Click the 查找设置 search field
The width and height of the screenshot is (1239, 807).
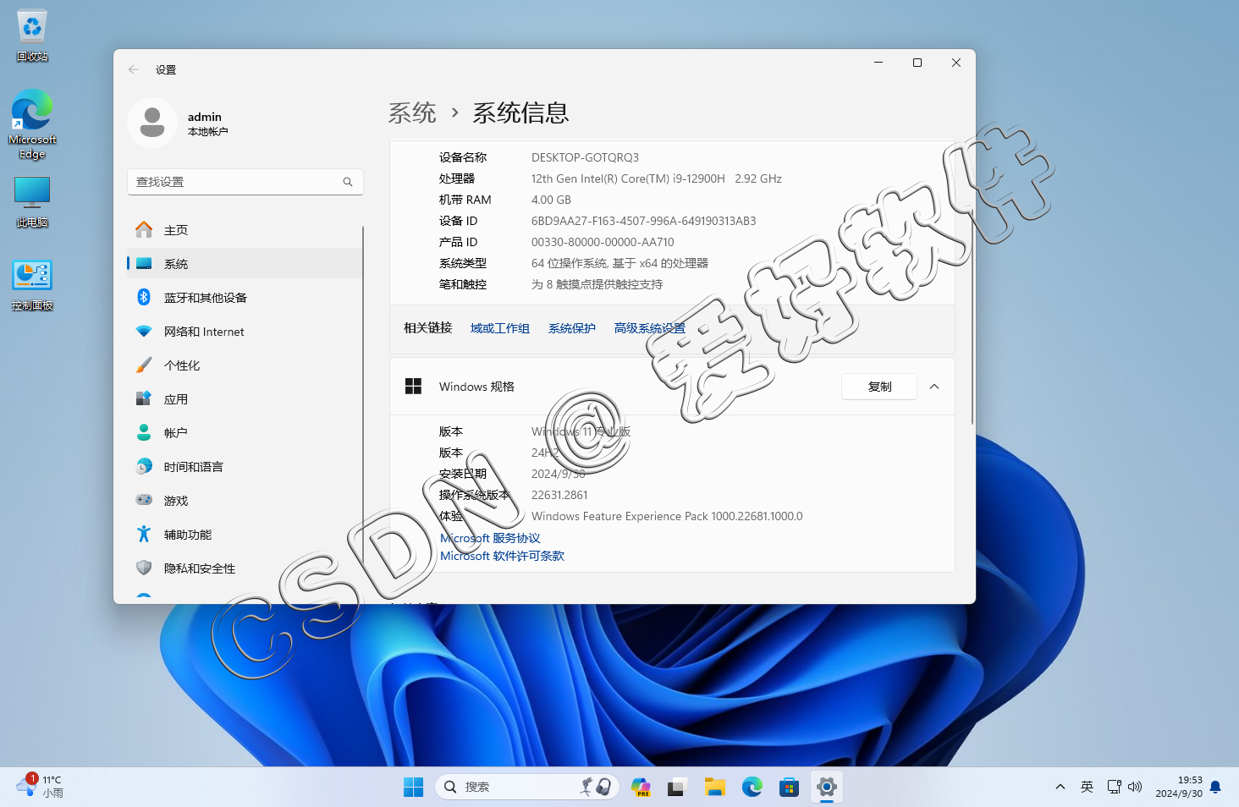[x=245, y=182]
